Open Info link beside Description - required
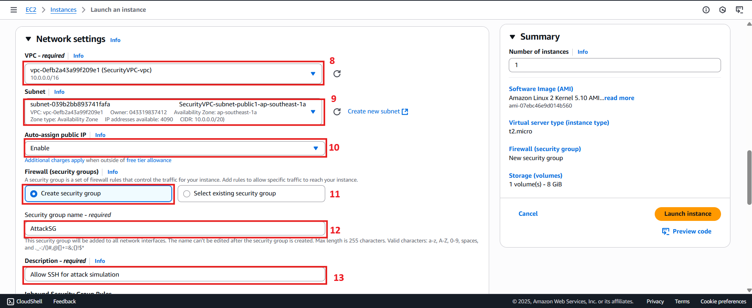Image resolution: width=752 pixels, height=308 pixels. pos(100,261)
